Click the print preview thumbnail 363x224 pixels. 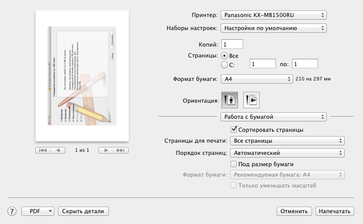point(82,76)
